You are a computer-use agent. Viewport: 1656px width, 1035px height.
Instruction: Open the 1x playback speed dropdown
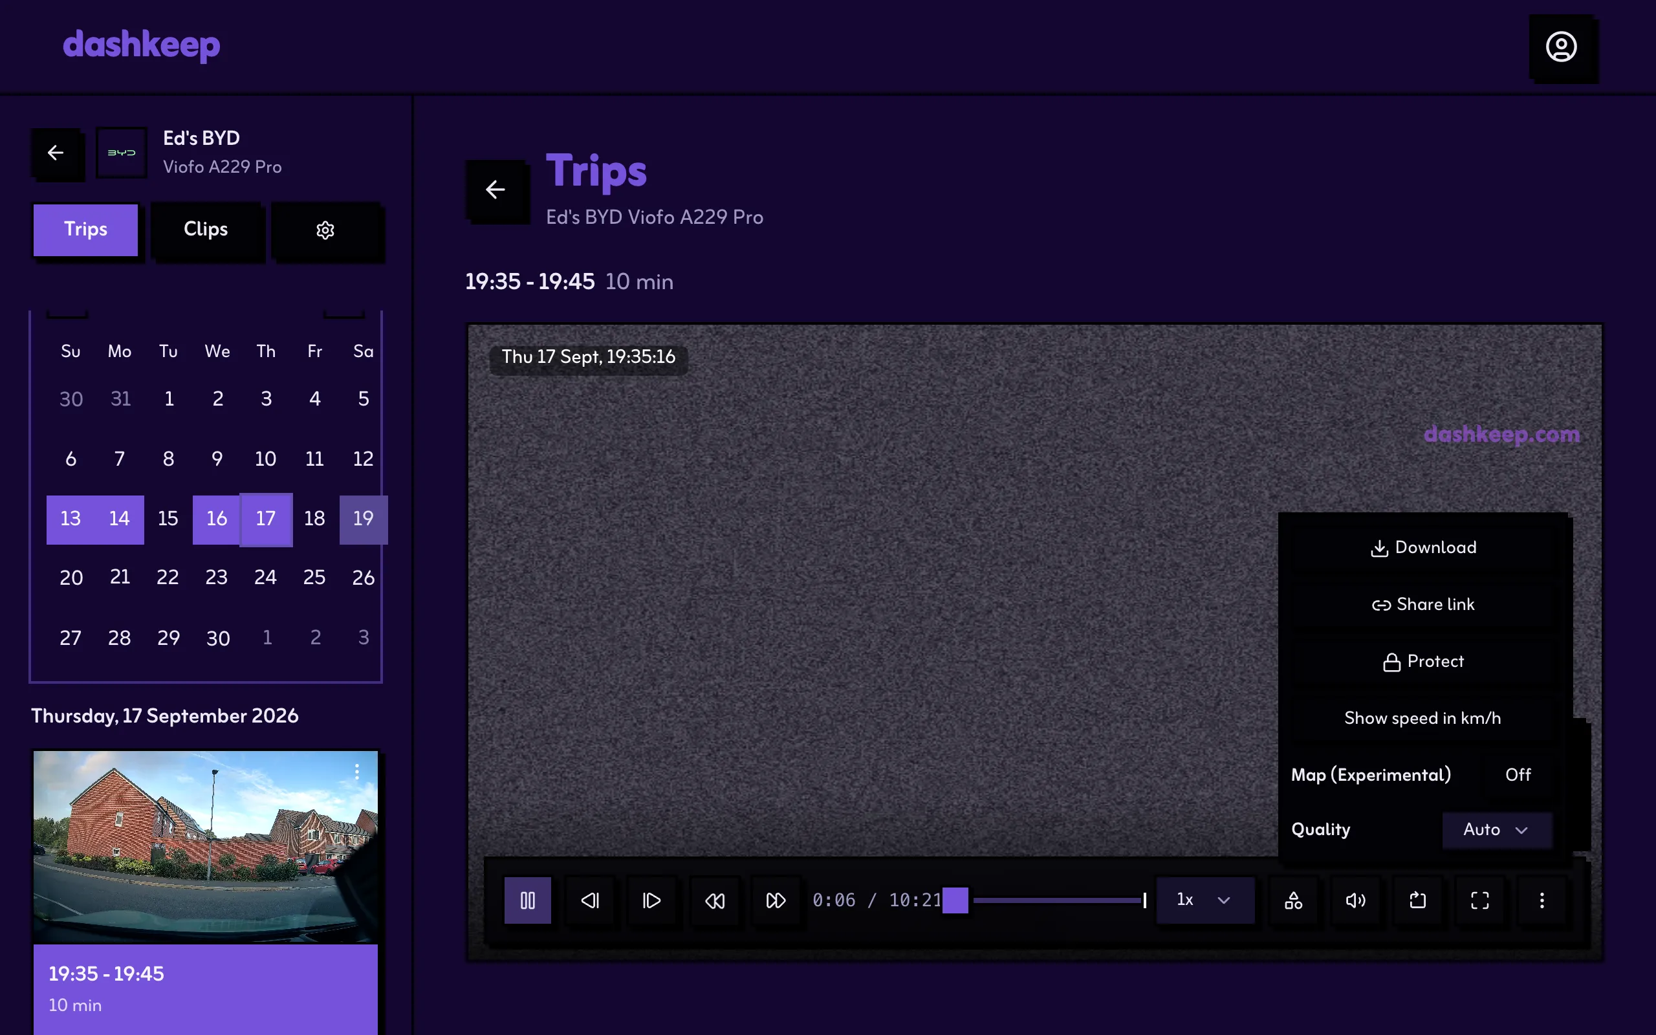click(1205, 900)
